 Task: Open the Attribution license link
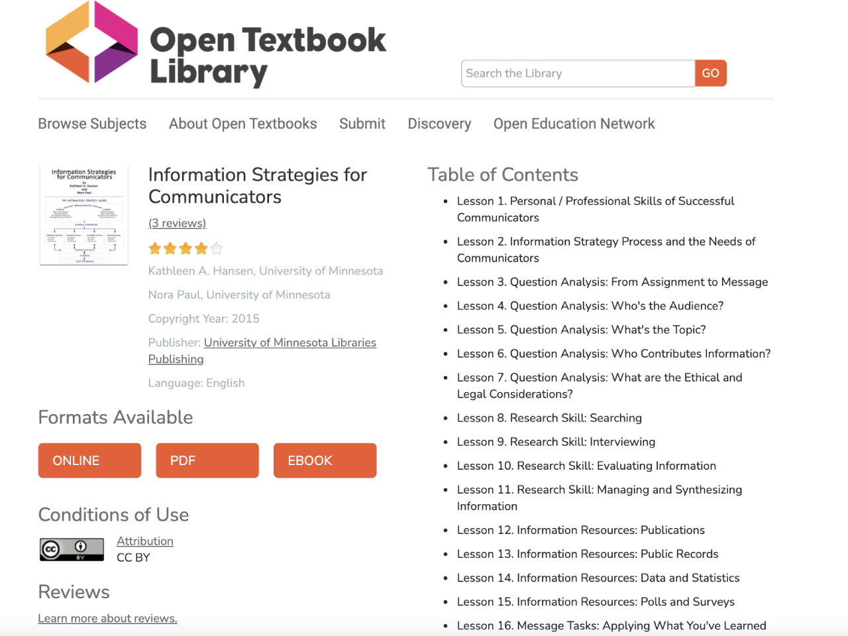coord(145,541)
